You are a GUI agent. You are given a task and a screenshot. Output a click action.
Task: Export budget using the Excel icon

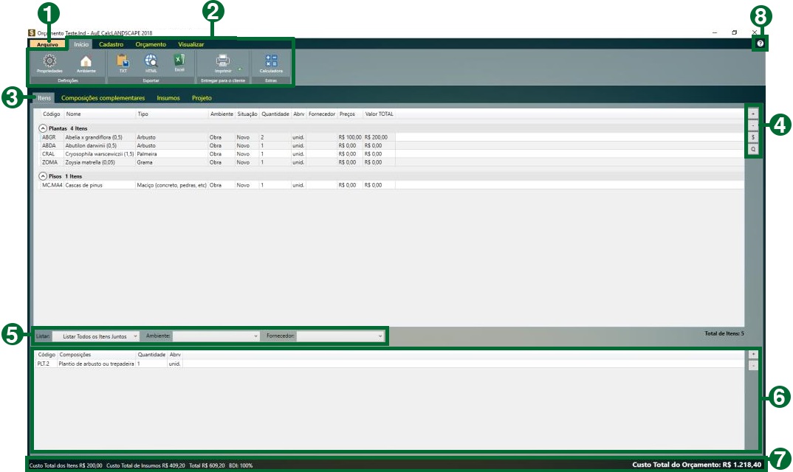click(x=179, y=60)
